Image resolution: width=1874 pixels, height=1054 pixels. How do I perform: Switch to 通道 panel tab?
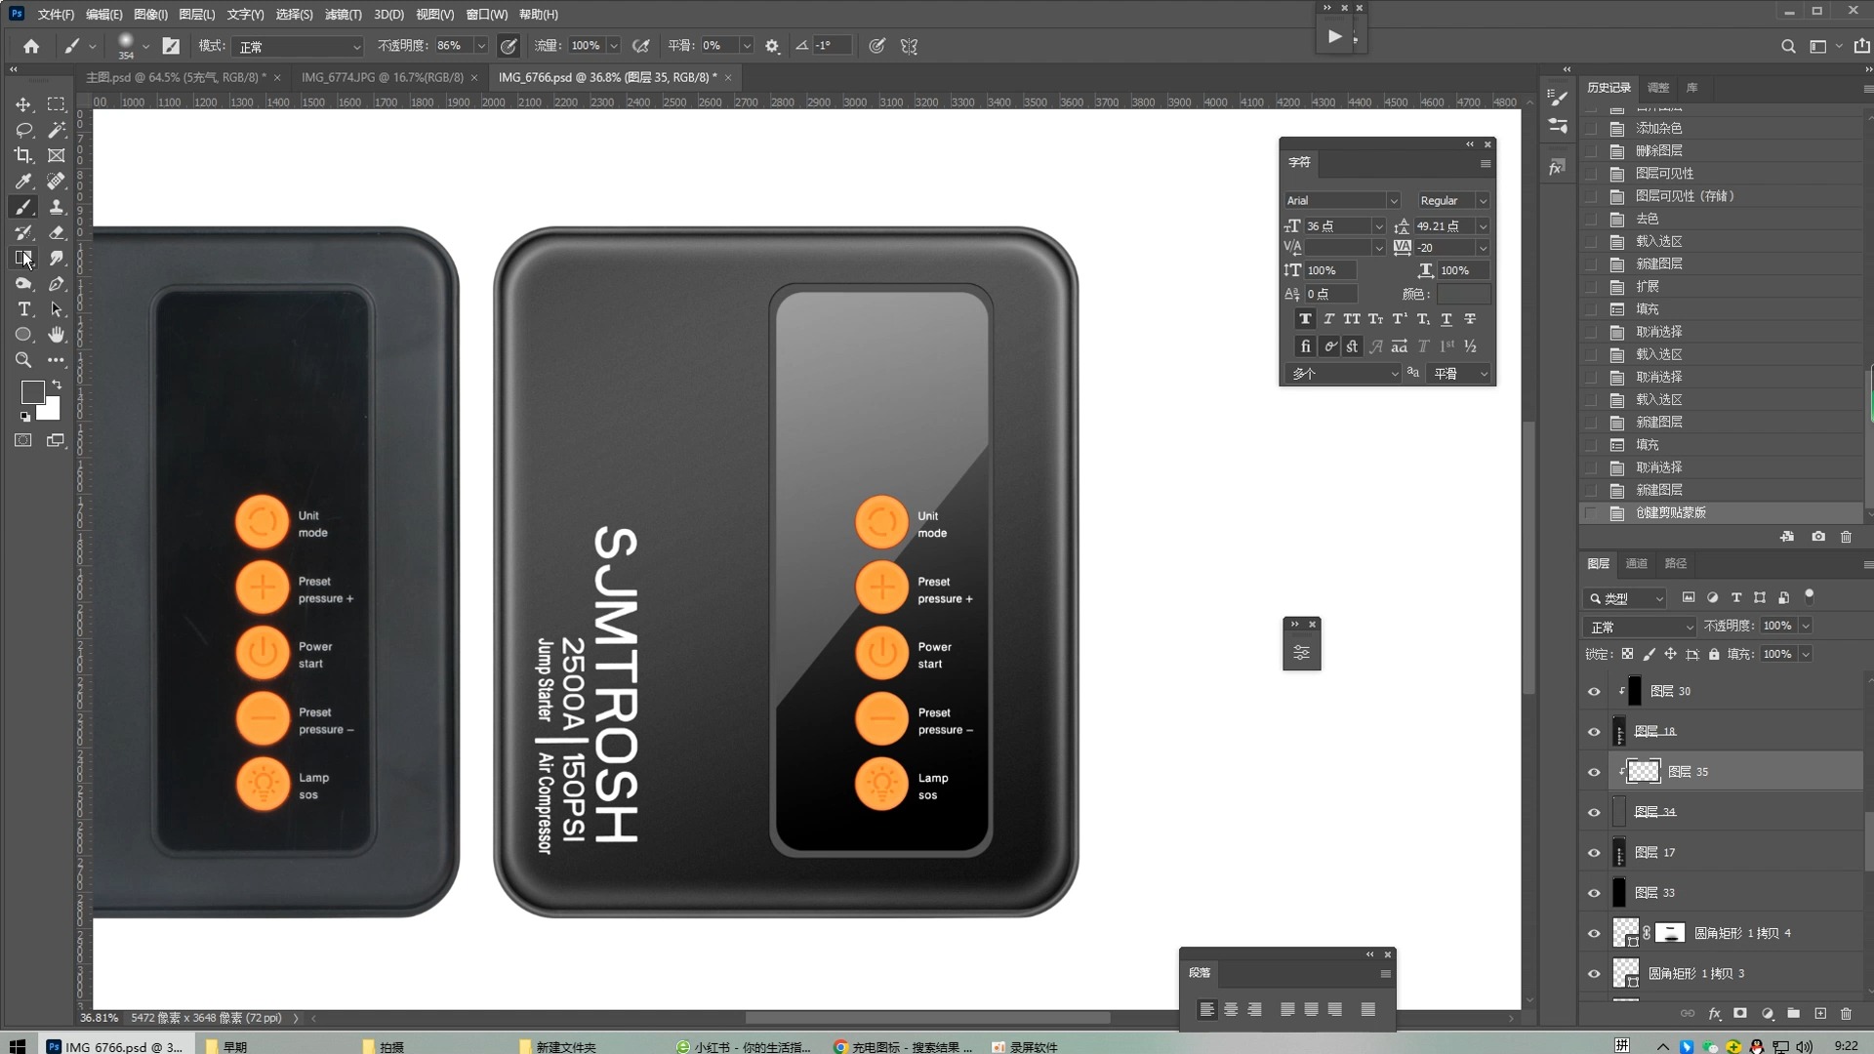(x=1636, y=564)
